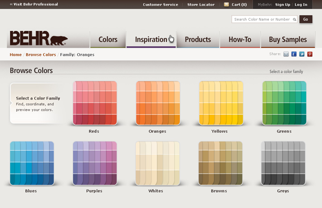This screenshot has width=322, height=208.
Task: Select the Greys color family swatch
Action: pos(283,163)
